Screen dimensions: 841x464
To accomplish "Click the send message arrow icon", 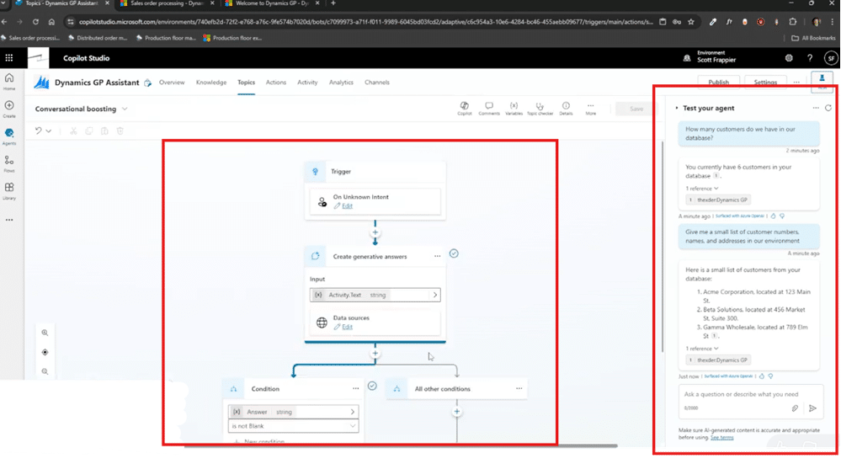I will click(x=812, y=408).
